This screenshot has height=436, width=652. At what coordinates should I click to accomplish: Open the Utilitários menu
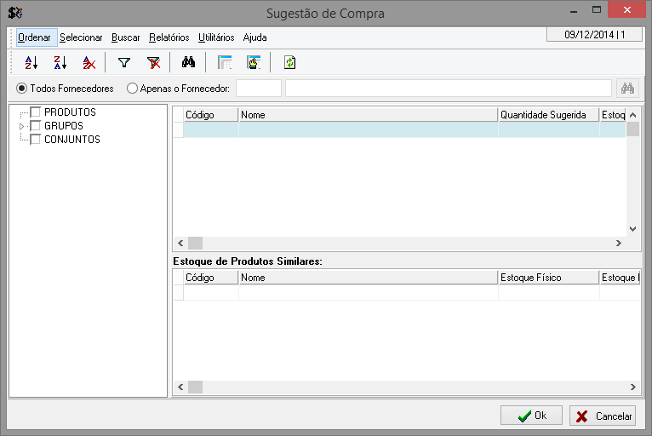tap(216, 37)
